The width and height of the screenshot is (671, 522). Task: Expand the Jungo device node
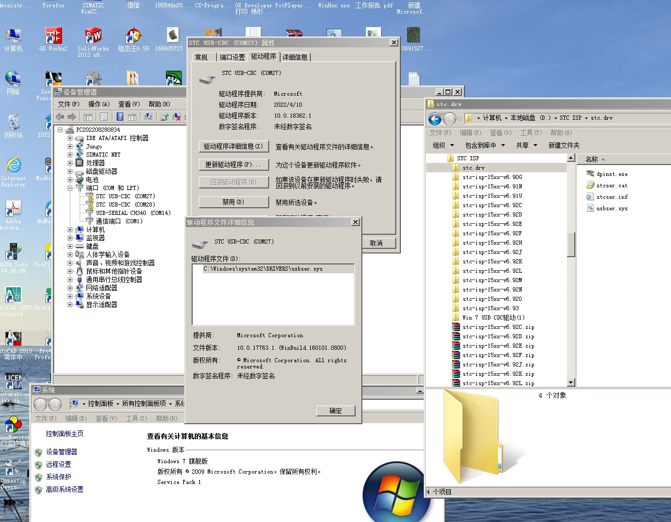tap(70, 147)
